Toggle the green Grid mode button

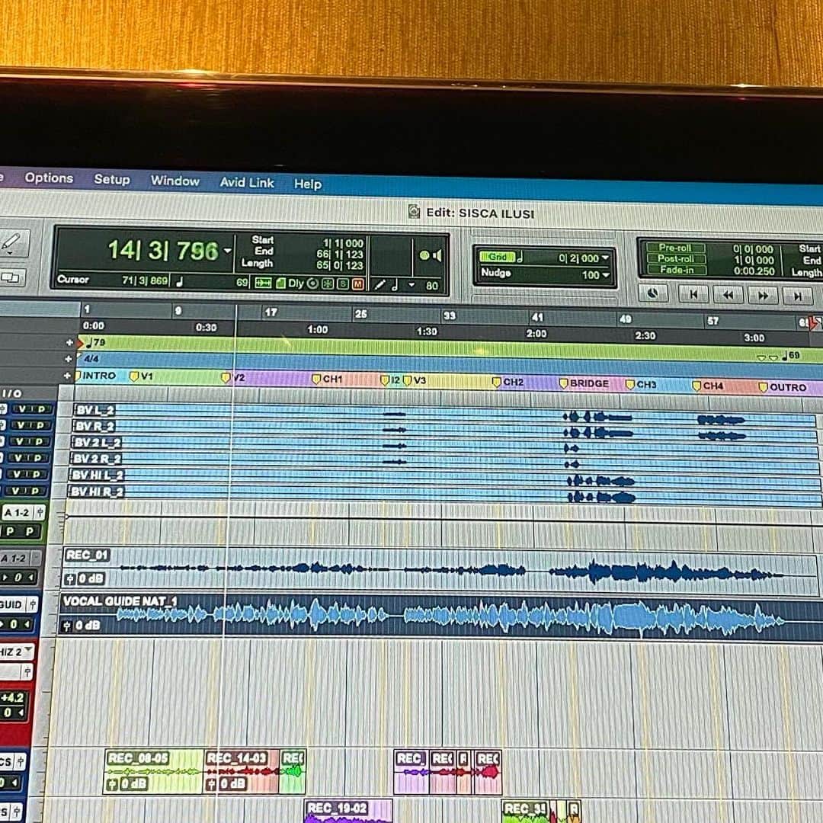point(497,257)
